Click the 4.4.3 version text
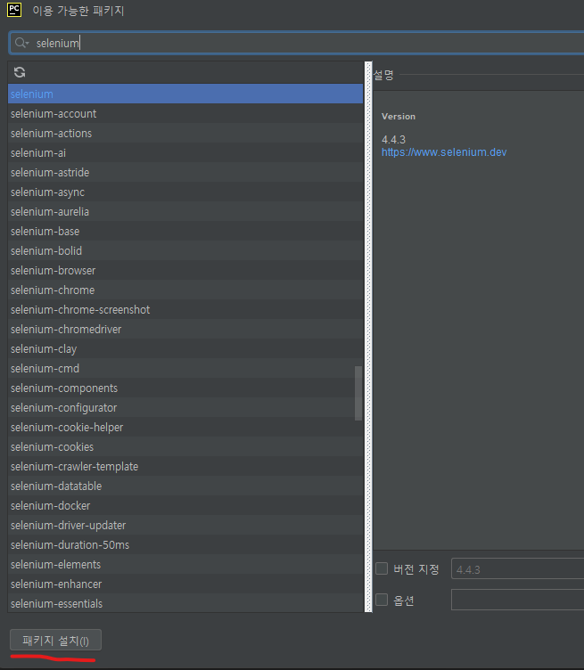 pyautogui.click(x=393, y=140)
